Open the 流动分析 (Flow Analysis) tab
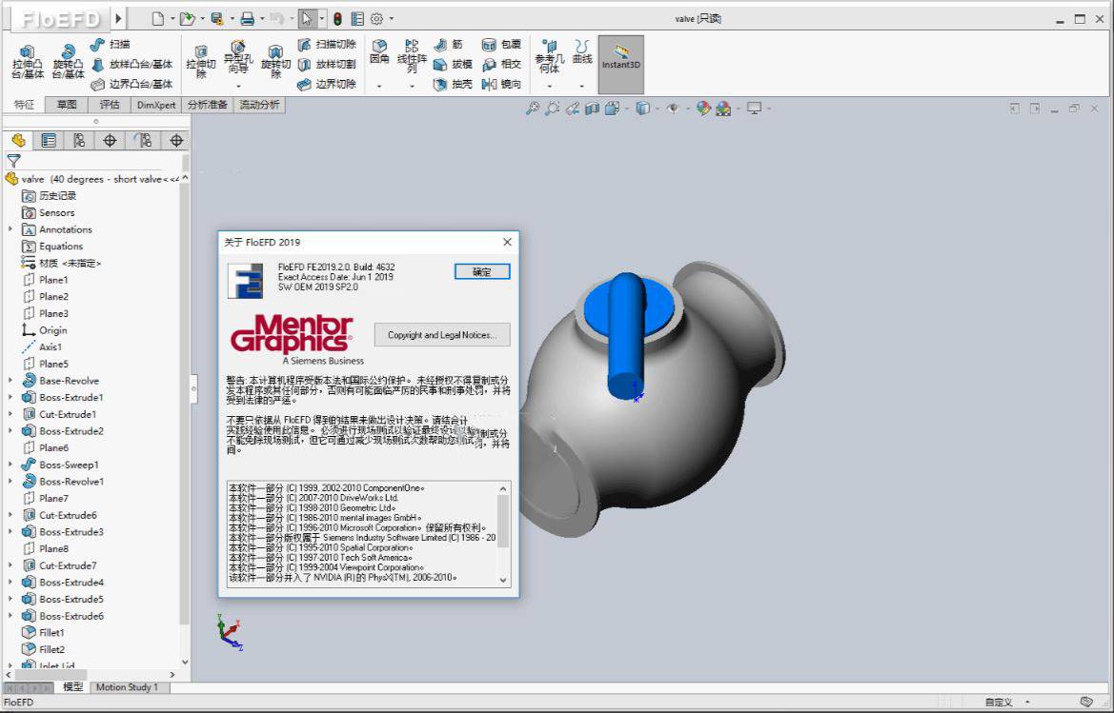Viewport: 1114px width, 713px height. 259,105
